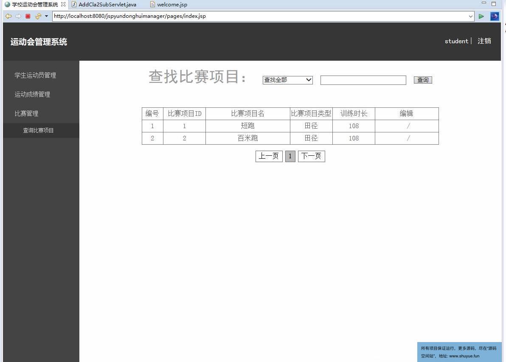The image size is (506, 362).
Task: Click 短跑 in the project name column
Action: [x=247, y=126]
